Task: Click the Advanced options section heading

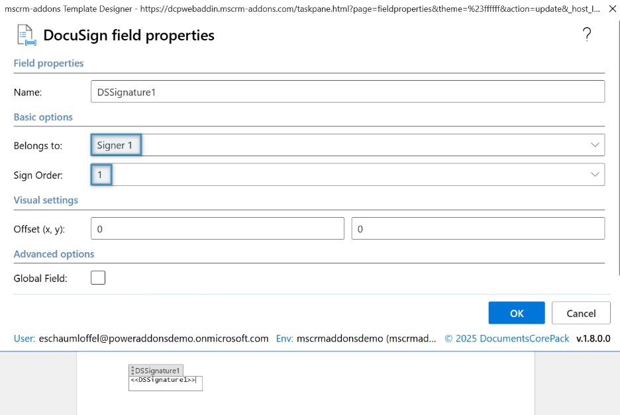Action: [54, 254]
